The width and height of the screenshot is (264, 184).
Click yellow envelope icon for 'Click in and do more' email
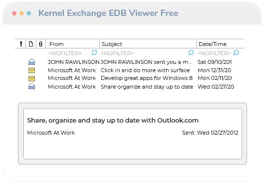(x=31, y=70)
